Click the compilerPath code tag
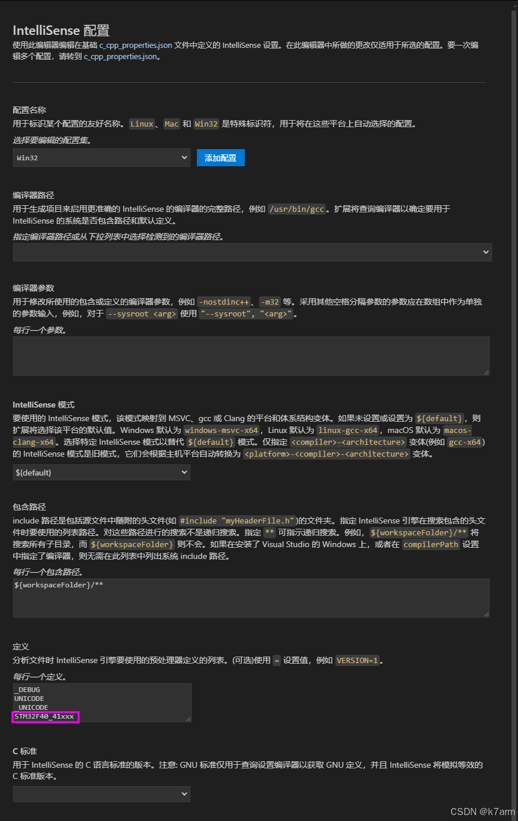This screenshot has height=821, width=518. pos(431,544)
